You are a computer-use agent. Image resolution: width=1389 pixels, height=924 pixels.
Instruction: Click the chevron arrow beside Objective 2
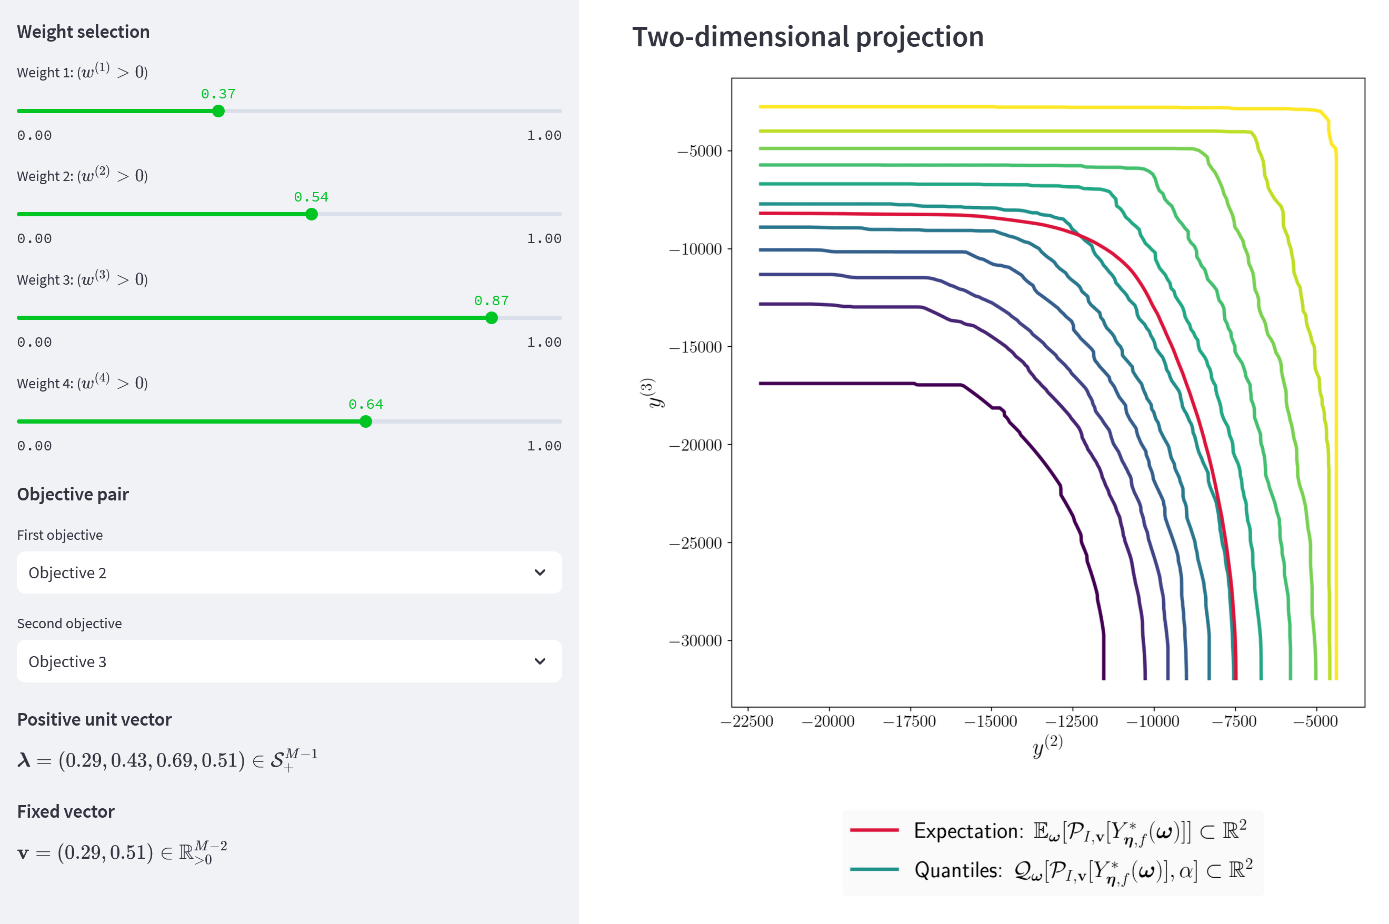(x=539, y=573)
